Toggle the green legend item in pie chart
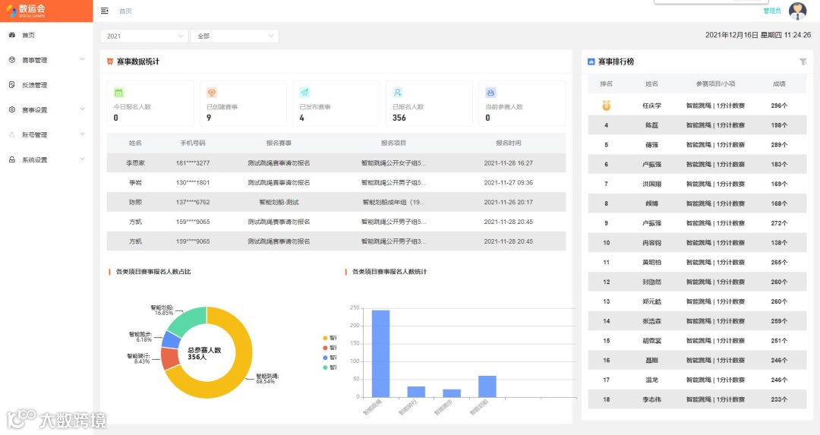This screenshot has height=435, width=820. point(330,367)
